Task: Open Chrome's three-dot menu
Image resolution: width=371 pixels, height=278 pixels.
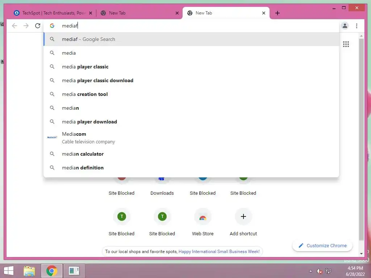Action: (x=357, y=26)
